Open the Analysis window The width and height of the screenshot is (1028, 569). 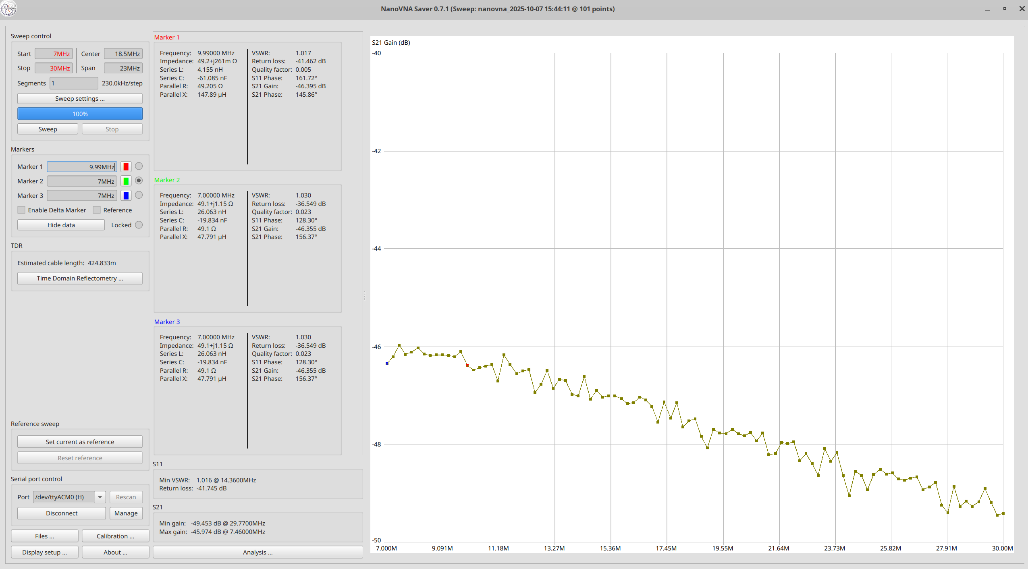[258, 552]
